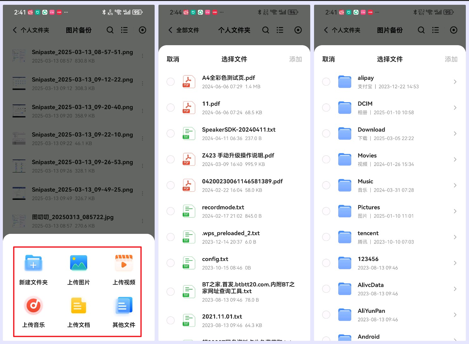
Task: Go back to 全部文件 in middle screen
Action: pos(184,30)
